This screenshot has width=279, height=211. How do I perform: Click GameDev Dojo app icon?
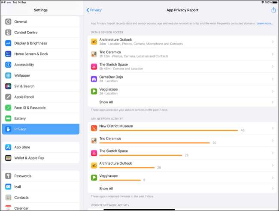click(94, 79)
